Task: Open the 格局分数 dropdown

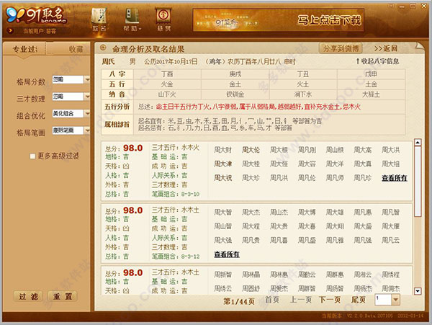Action: pyautogui.click(x=87, y=80)
